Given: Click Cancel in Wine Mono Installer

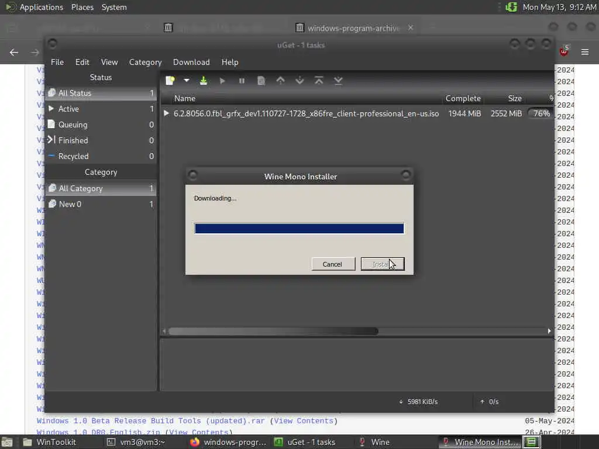Looking at the screenshot, I should coord(333,264).
